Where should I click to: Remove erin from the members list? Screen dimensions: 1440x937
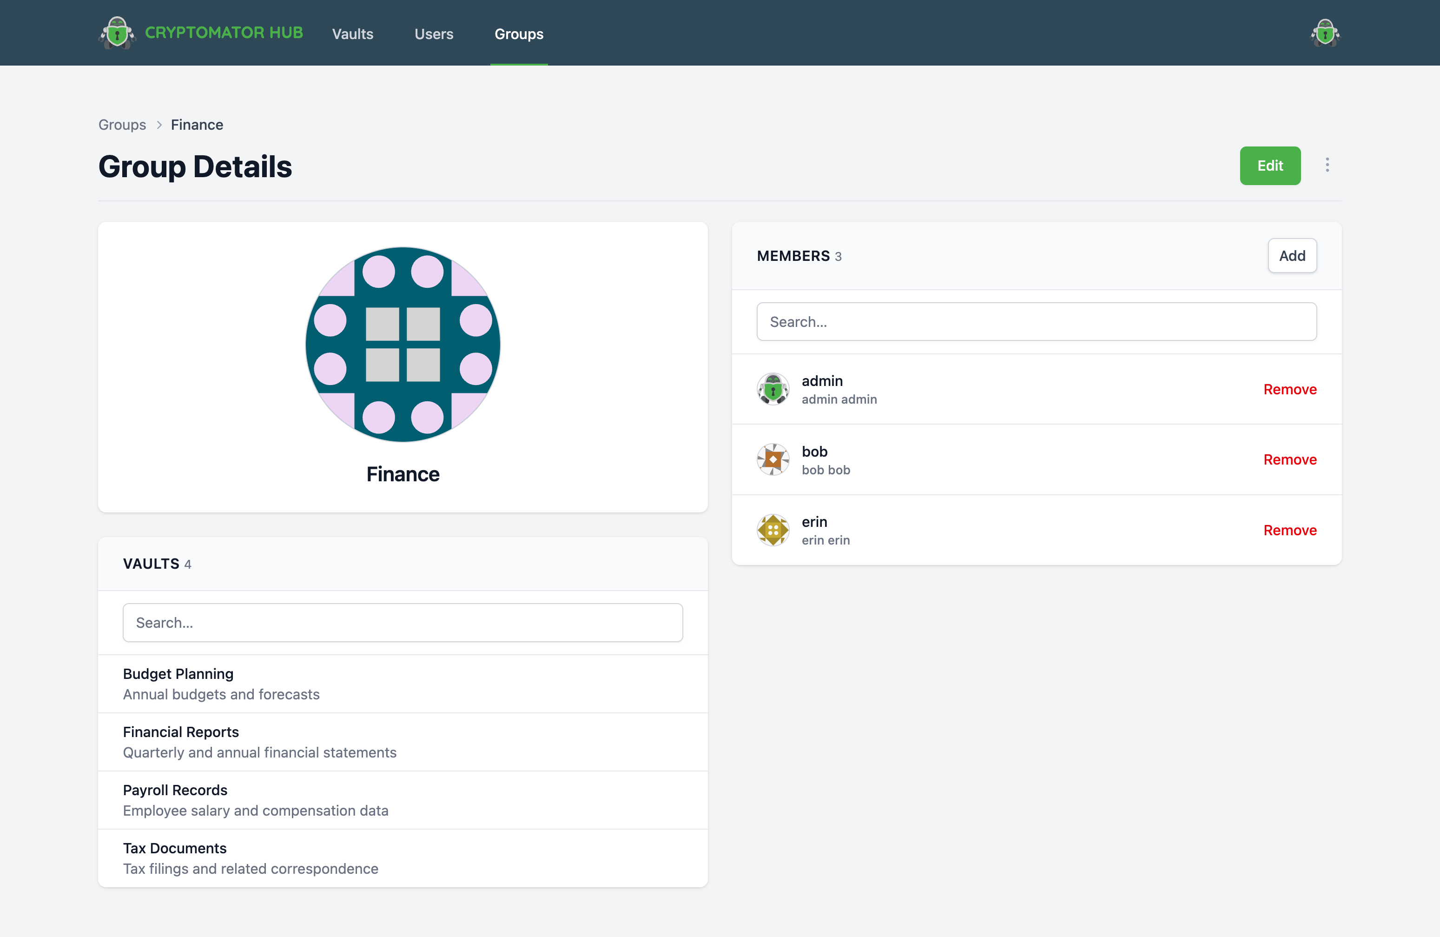(x=1289, y=530)
